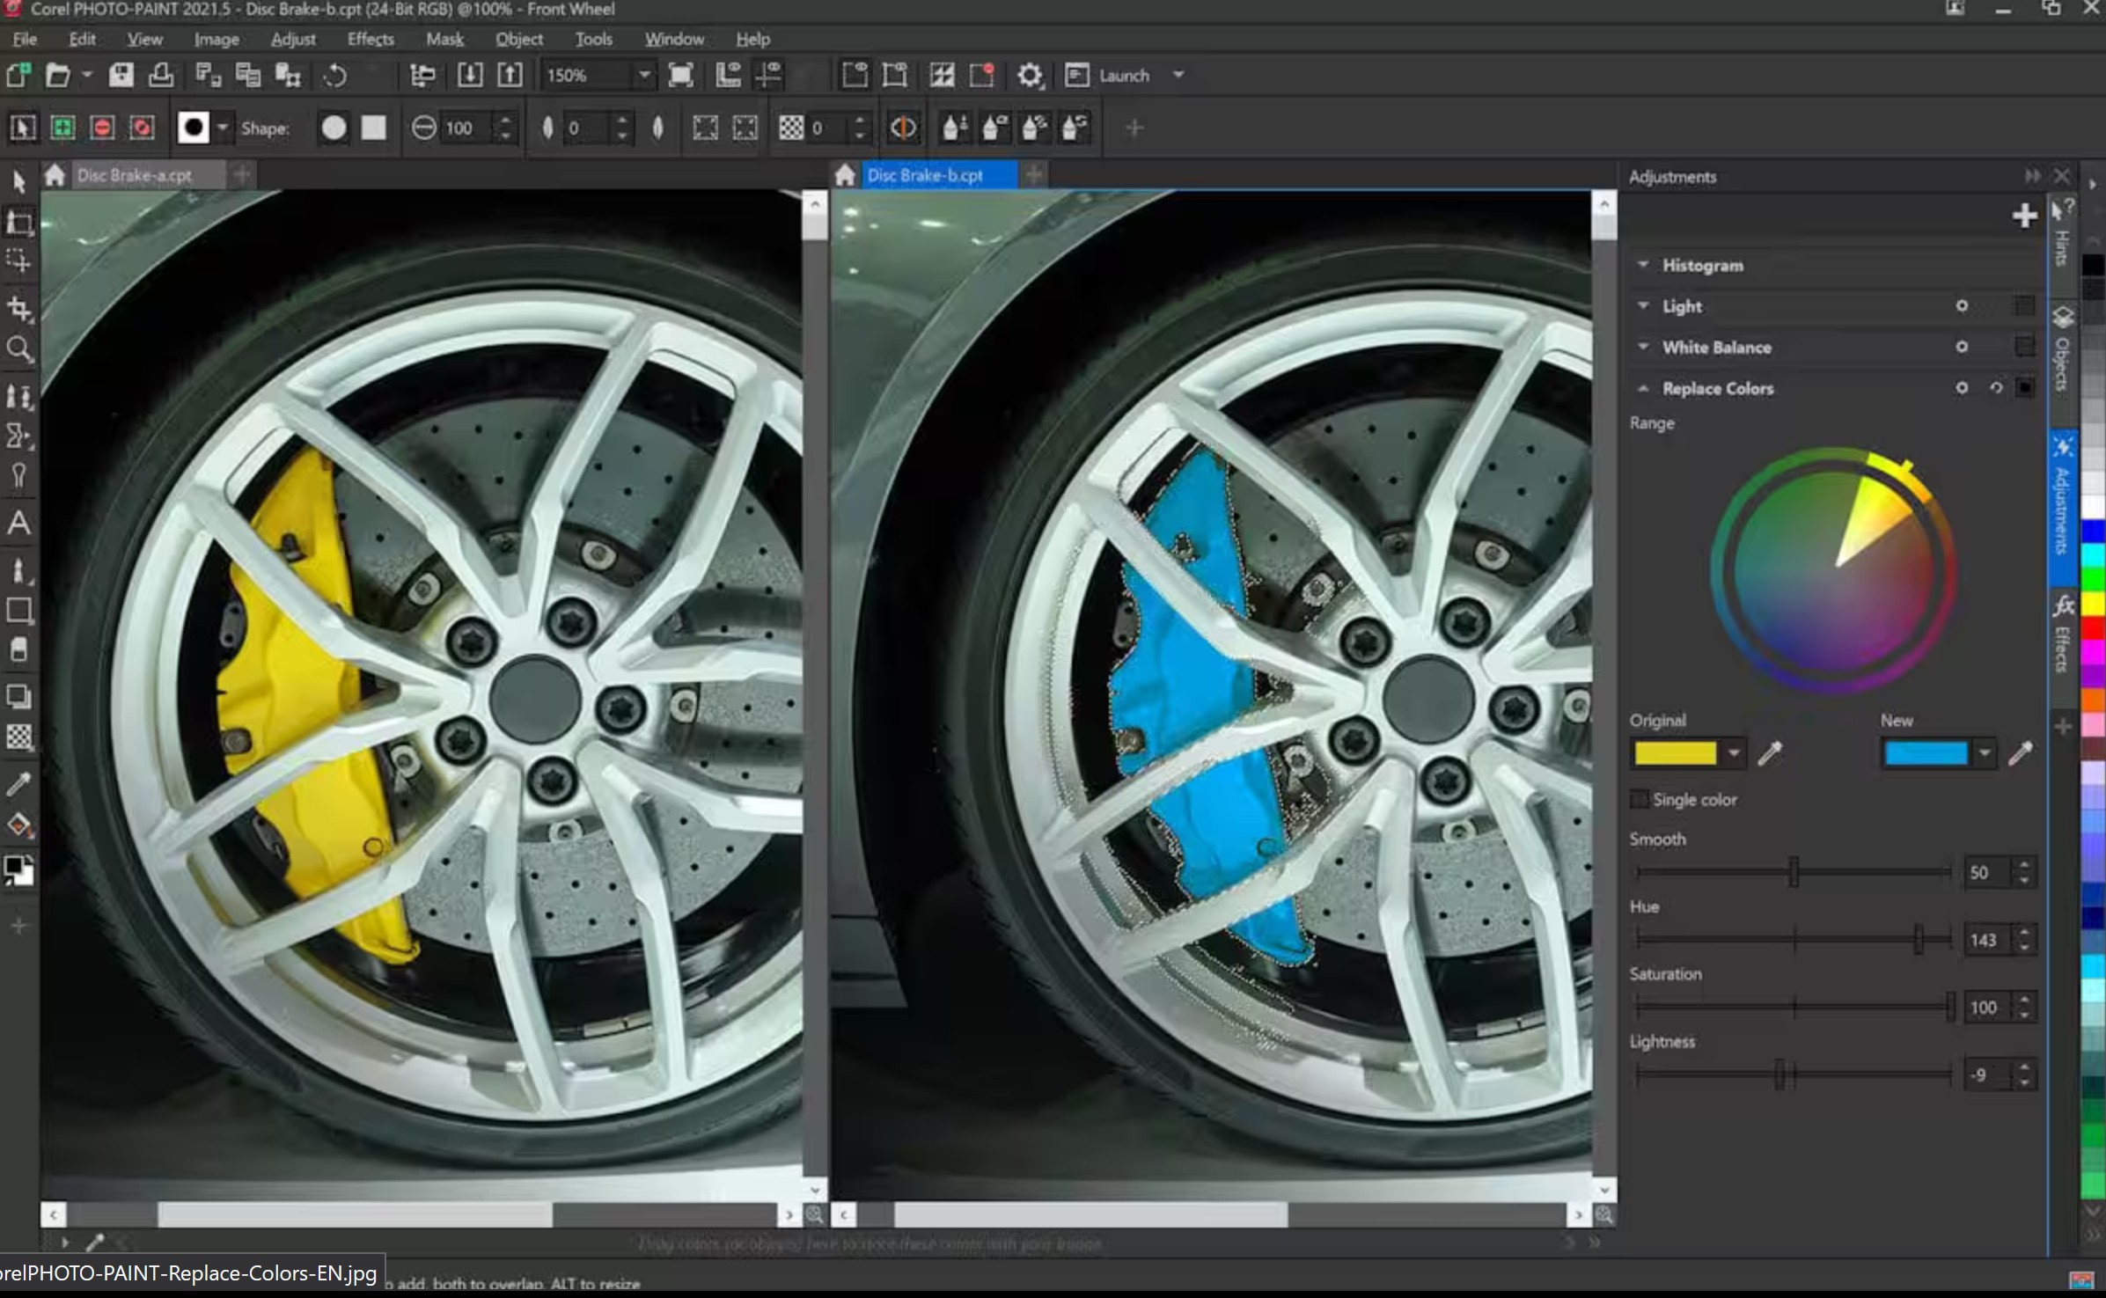Select the Rectangle shape tool
This screenshot has height=1298, width=2106.
[x=18, y=610]
